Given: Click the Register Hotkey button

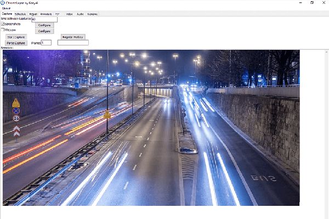Looking at the screenshot, I should point(73,37).
